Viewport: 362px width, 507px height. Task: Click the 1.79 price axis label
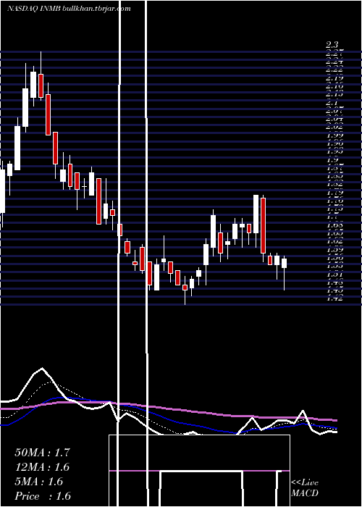(334, 193)
